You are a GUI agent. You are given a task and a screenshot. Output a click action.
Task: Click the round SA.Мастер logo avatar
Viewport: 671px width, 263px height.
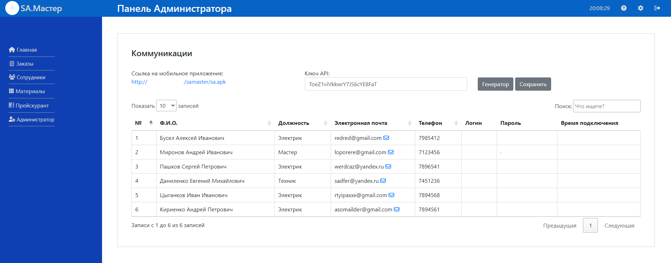point(12,8)
